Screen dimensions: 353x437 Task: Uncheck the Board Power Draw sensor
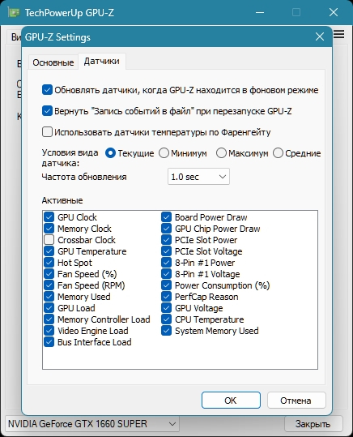tap(167, 217)
